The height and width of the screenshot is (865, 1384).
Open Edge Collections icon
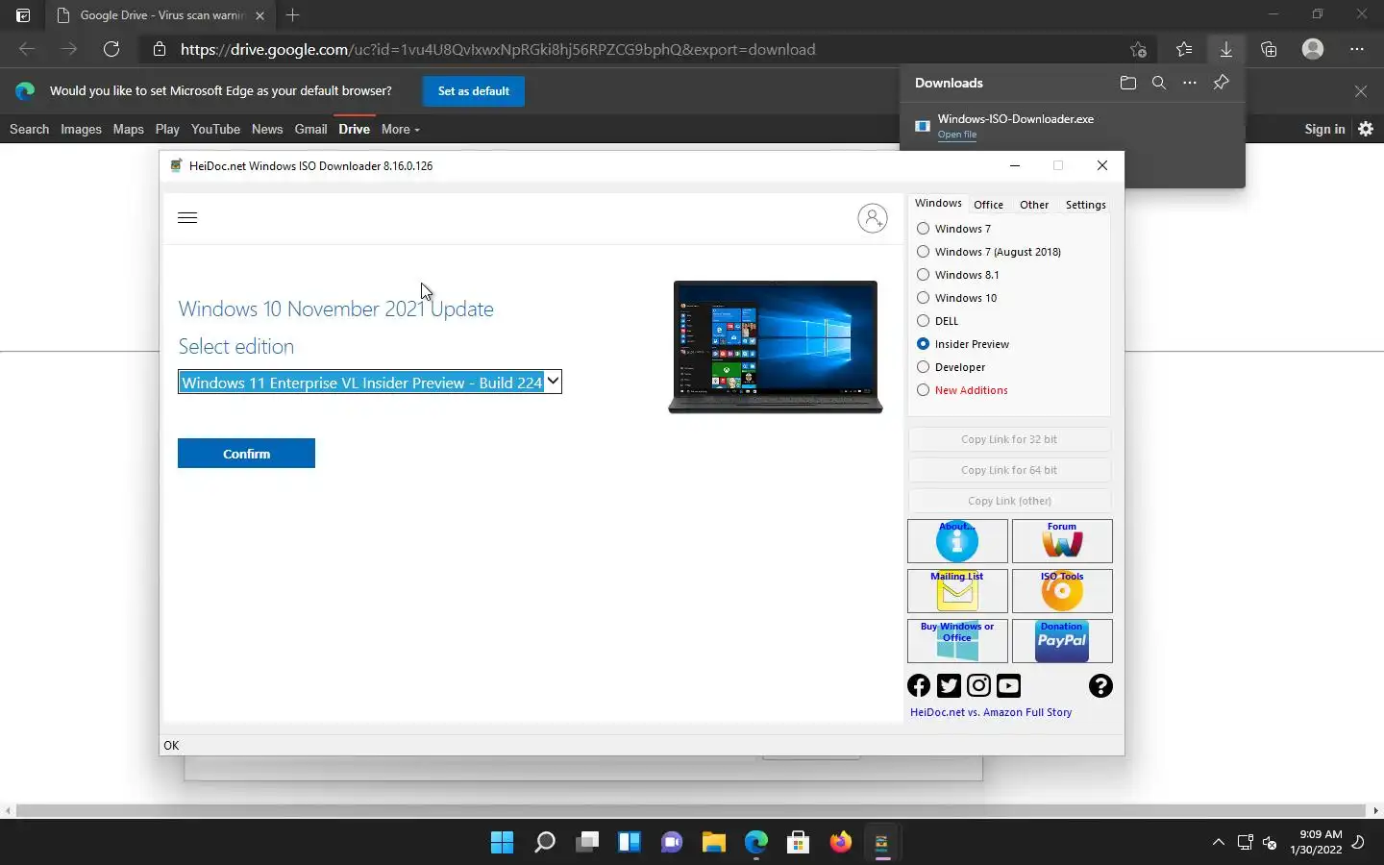coord(1269,49)
